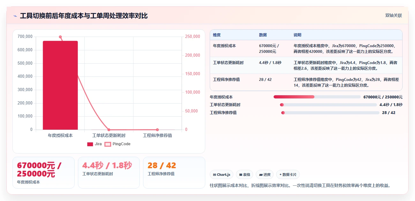Click the lightning icon beside the title

pos(15,16)
